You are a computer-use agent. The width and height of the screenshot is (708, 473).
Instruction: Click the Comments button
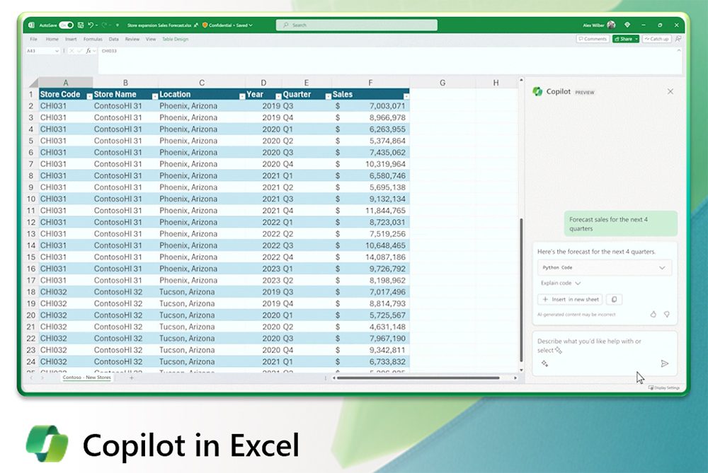pos(593,39)
